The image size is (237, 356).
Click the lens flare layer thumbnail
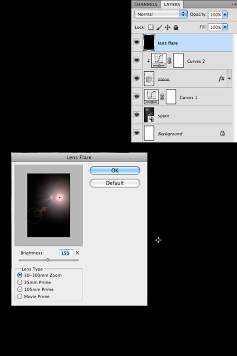(149, 42)
